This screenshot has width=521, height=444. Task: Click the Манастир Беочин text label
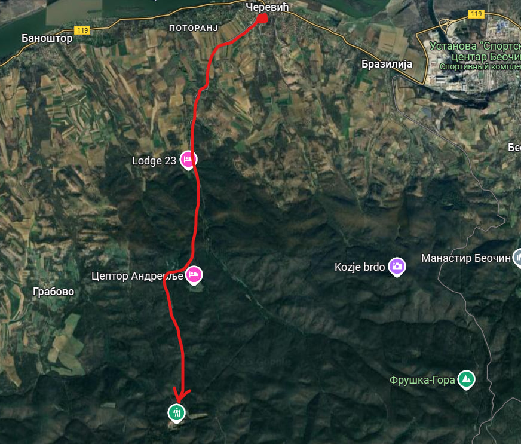point(466,258)
